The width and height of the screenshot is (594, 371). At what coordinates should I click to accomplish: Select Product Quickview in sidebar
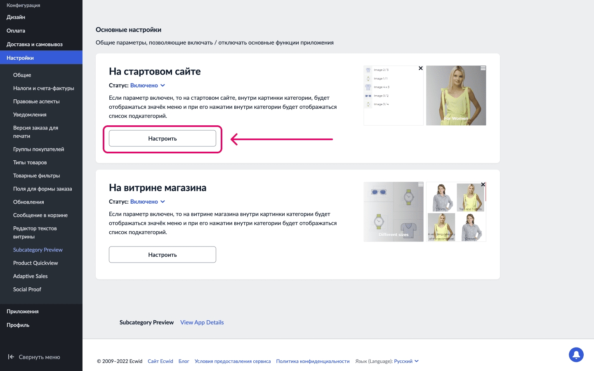35,263
